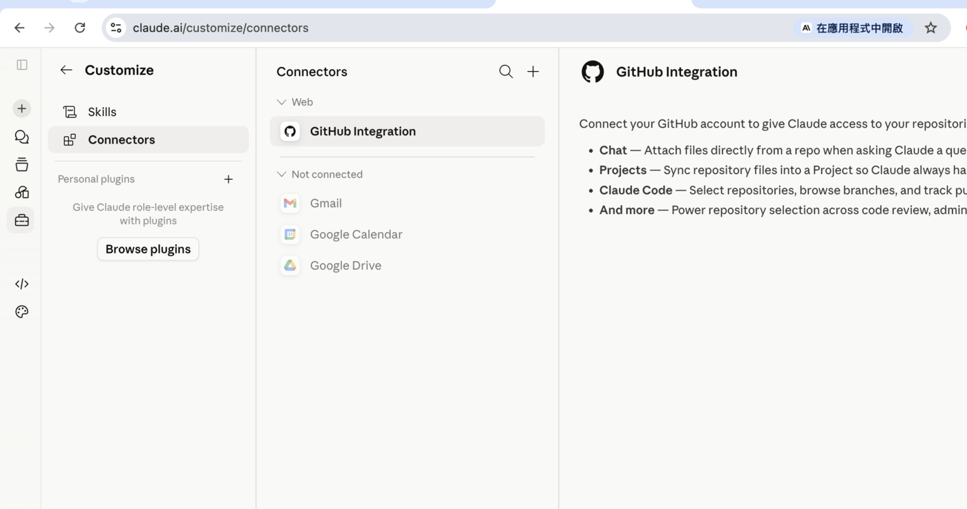This screenshot has height=509, width=967.
Task: Click the browser forward arrow
Action: 49,28
